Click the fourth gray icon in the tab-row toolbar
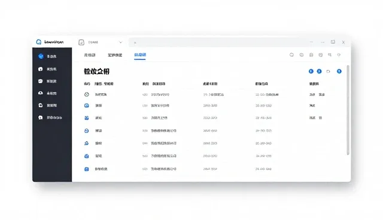383x220 pixels. [321, 55]
